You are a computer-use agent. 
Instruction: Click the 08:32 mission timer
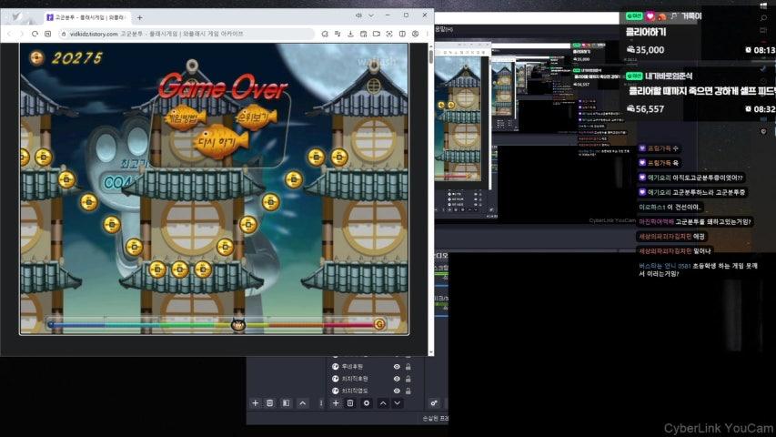761,109
